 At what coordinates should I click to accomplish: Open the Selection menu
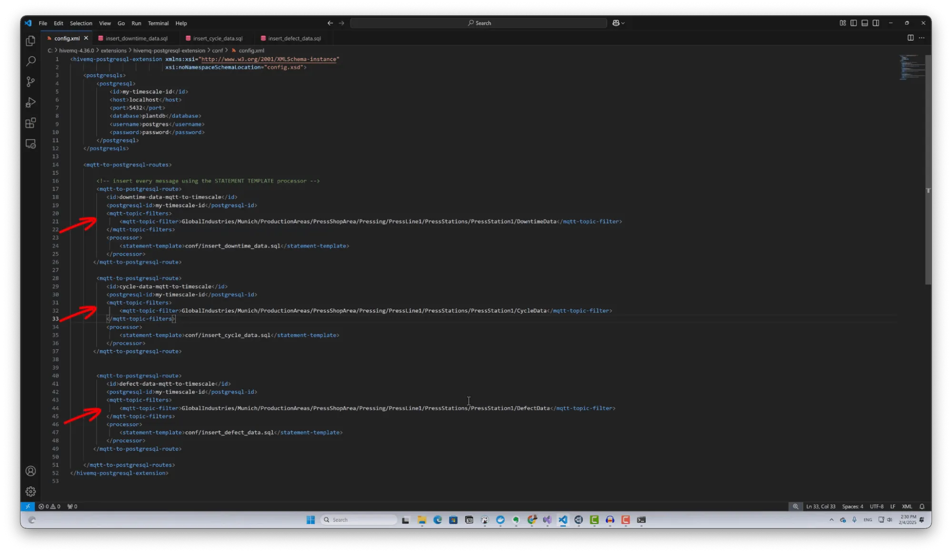(x=81, y=23)
